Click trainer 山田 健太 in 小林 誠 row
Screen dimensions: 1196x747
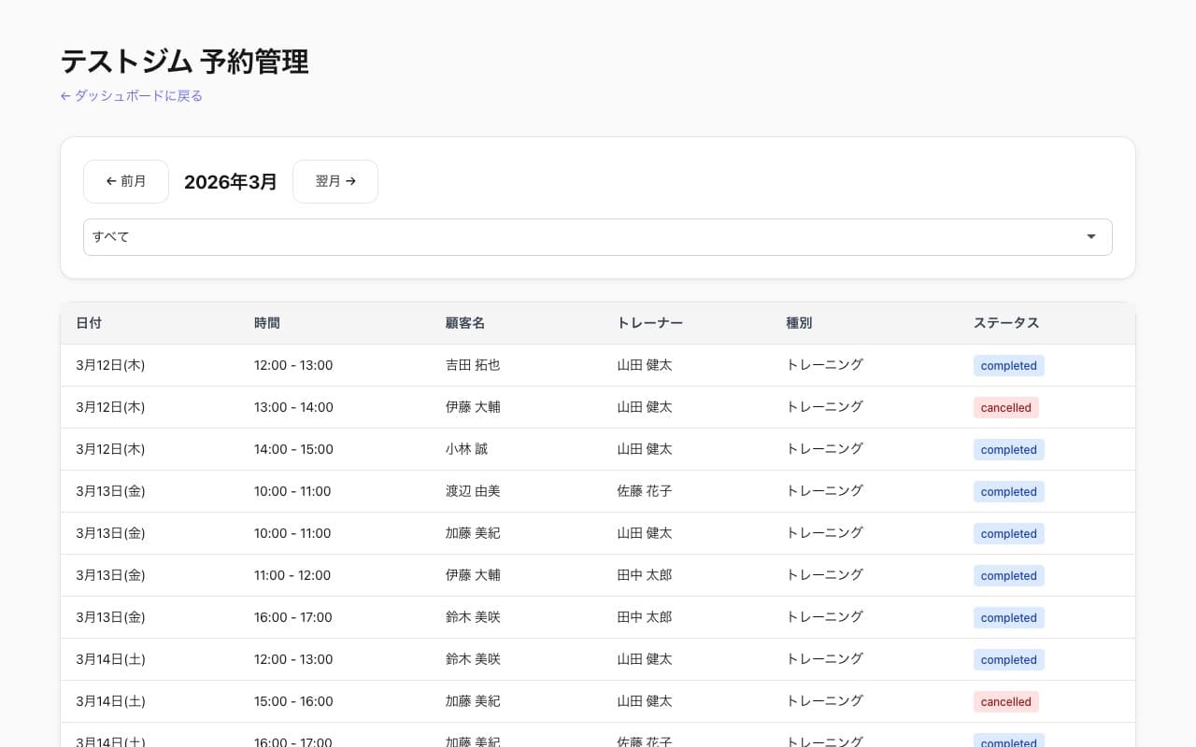click(x=644, y=449)
